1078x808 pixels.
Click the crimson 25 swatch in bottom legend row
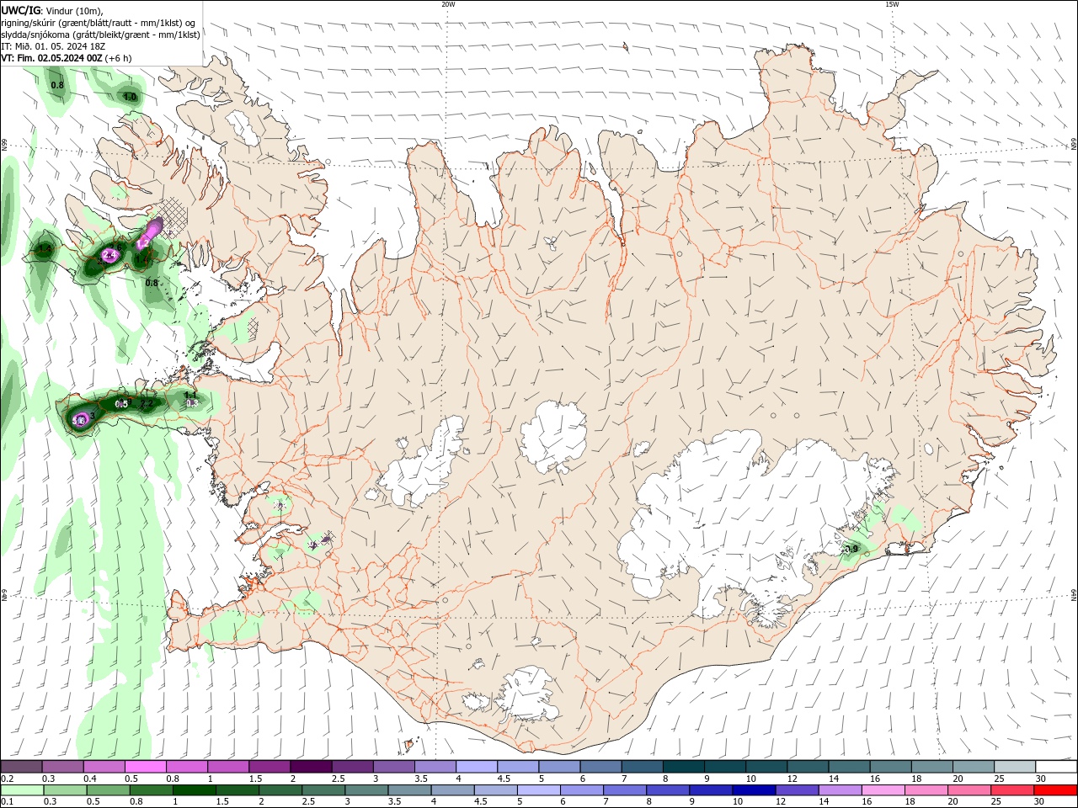[1011, 790]
